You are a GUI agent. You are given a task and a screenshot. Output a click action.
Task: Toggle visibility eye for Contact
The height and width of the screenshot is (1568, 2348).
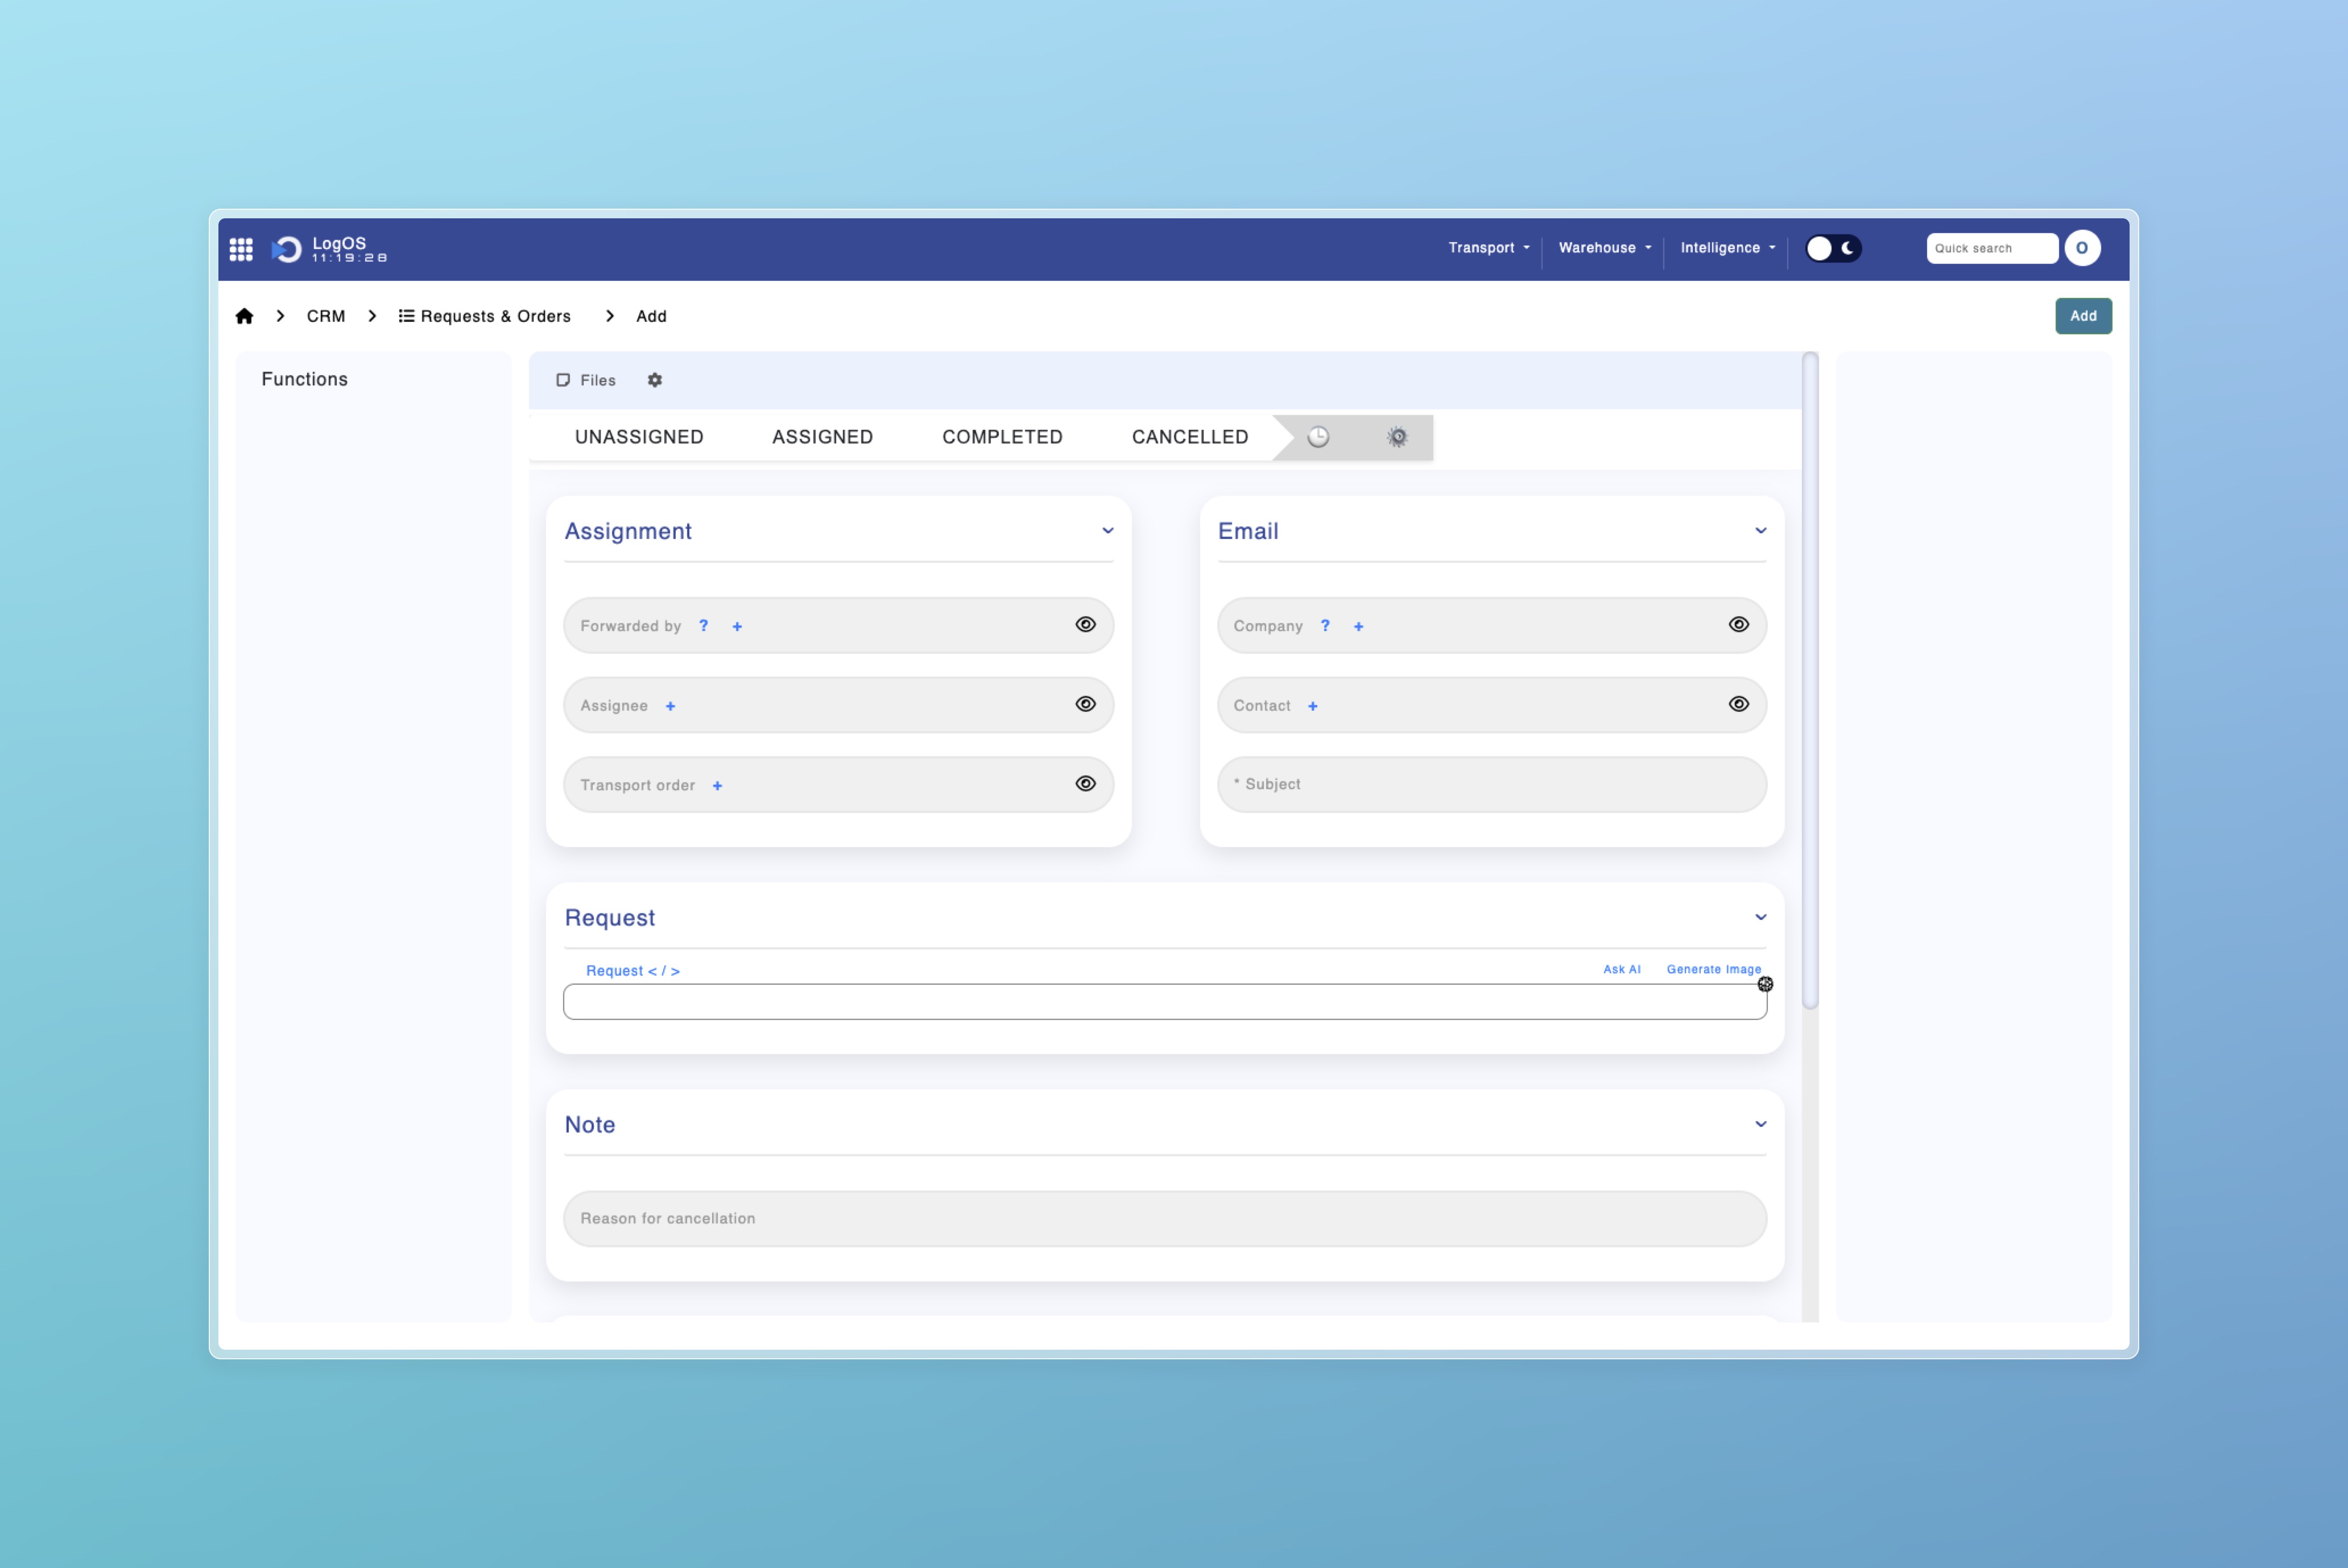(1739, 704)
